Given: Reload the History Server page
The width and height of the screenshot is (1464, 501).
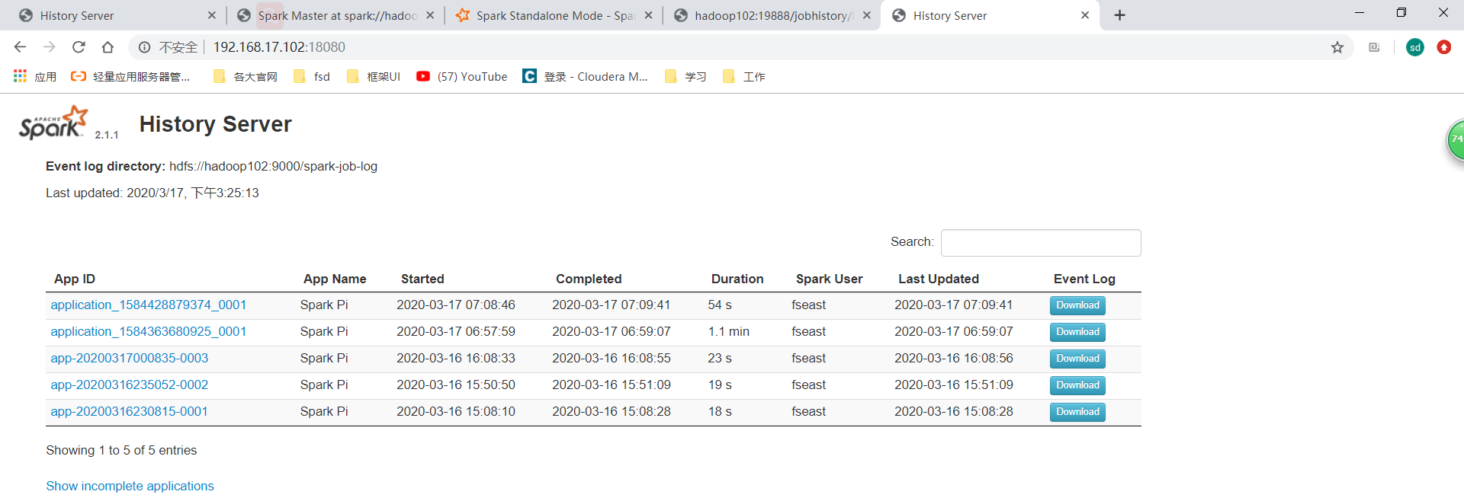Looking at the screenshot, I should [x=79, y=47].
